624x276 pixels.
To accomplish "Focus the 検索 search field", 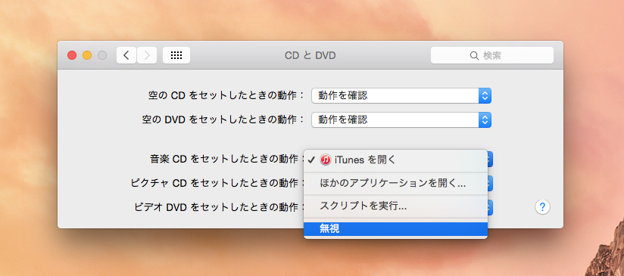I will point(492,55).
